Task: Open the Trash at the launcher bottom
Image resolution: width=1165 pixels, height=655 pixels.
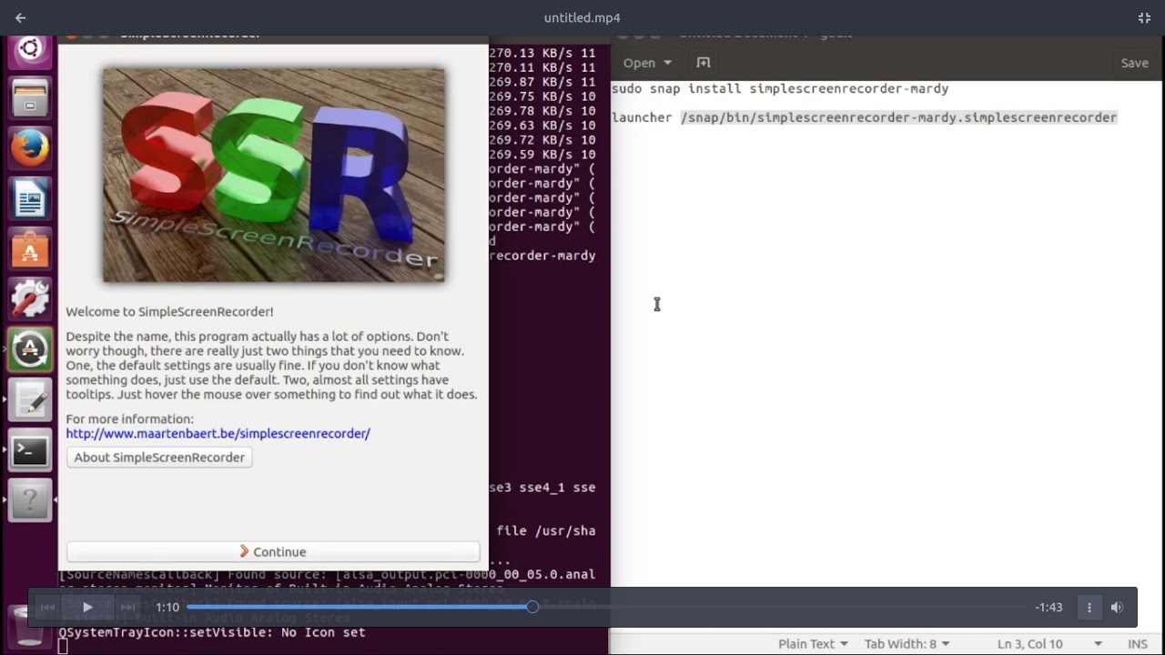Action: click(x=30, y=625)
